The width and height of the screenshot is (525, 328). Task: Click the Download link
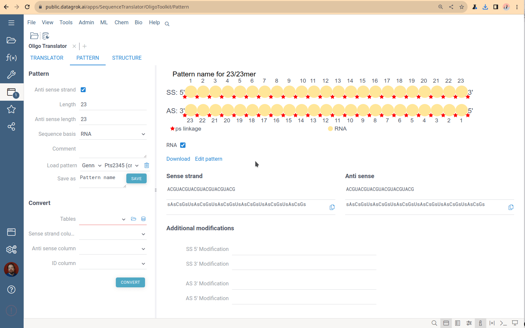click(178, 159)
